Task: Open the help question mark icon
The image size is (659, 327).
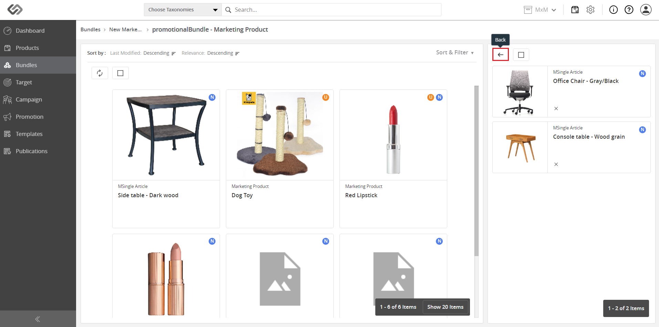Action: pyautogui.click(x=629, y=10)
